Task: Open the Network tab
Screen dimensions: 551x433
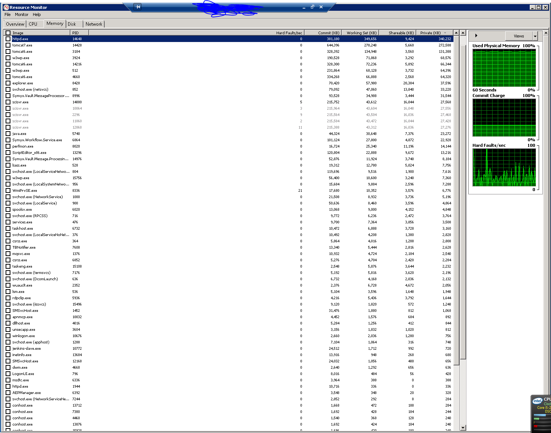Action: [x=94, y=24]
